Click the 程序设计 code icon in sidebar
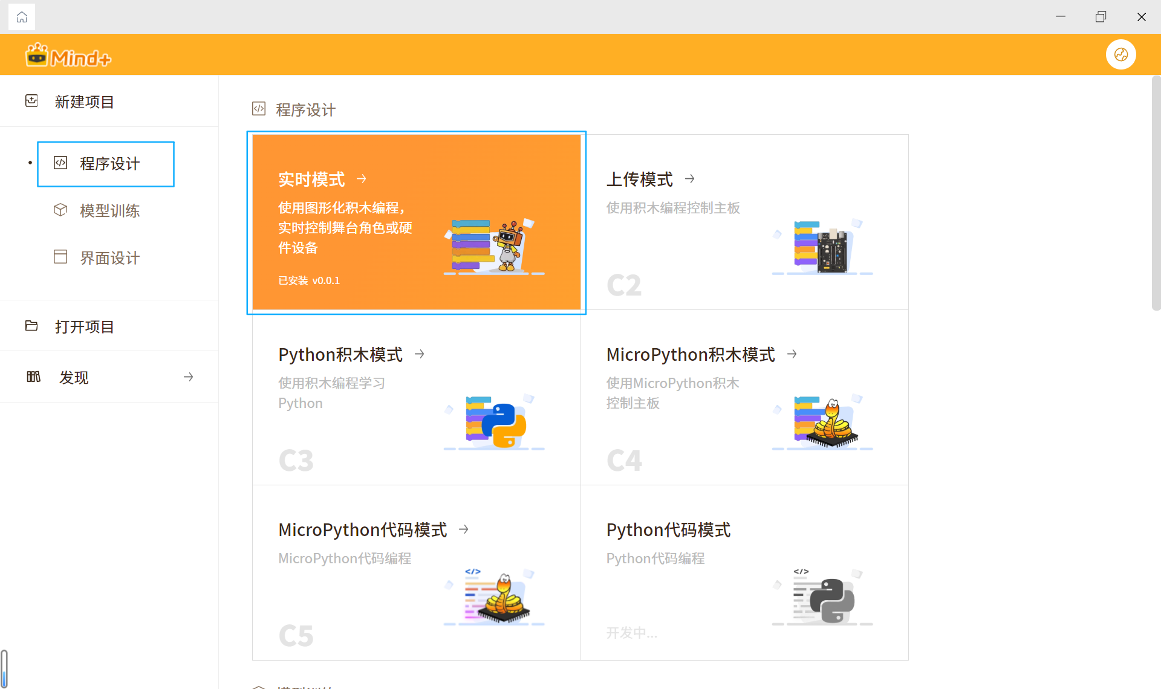The width and height of the screenshot is (1161, 689). pos(60,163)
